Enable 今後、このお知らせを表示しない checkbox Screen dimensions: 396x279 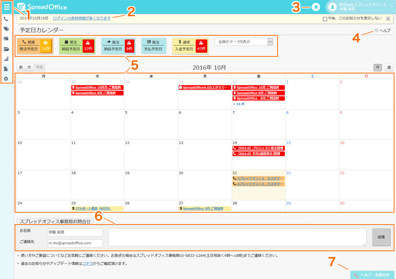[325, 19]
